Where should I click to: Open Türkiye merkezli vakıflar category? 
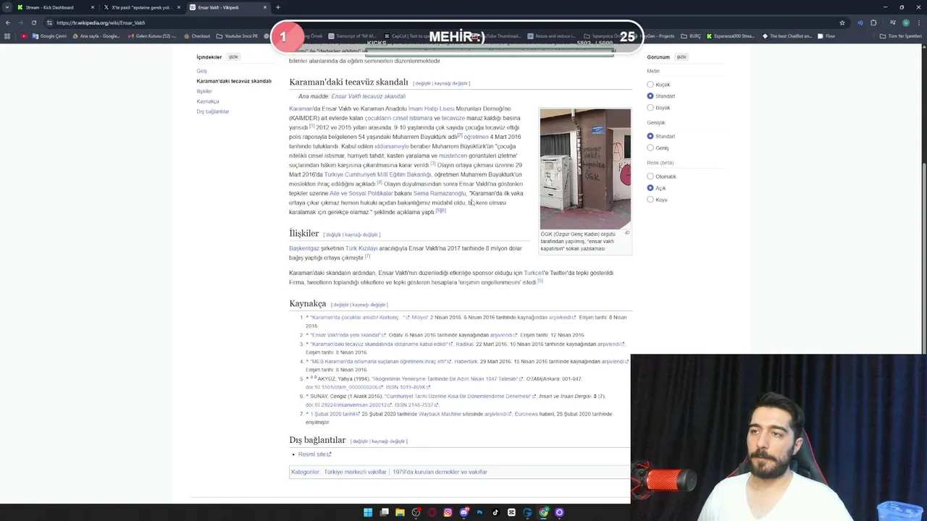(x=355, y=472)
